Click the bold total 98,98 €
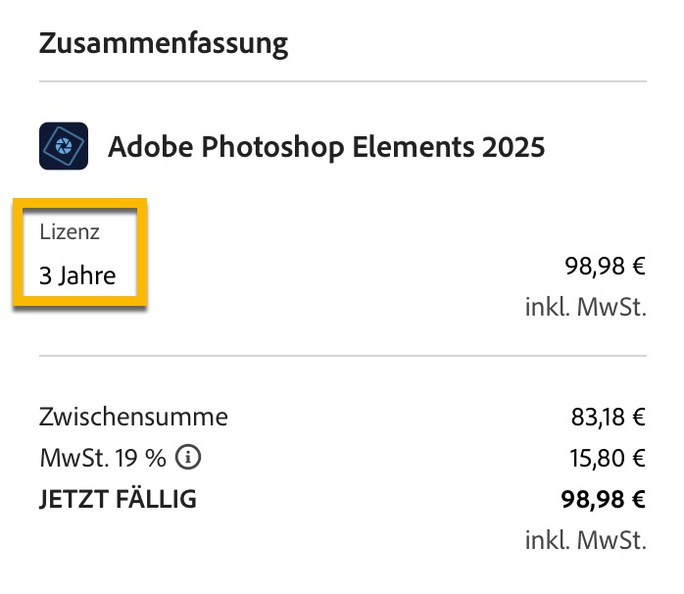Screen dimensions: 684x594 (x=604, y=499)
